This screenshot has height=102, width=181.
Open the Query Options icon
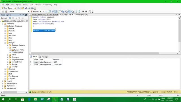(53, 12)
